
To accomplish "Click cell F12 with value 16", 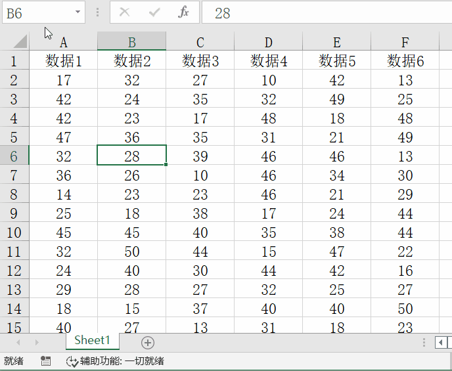I will pos(405,269).
